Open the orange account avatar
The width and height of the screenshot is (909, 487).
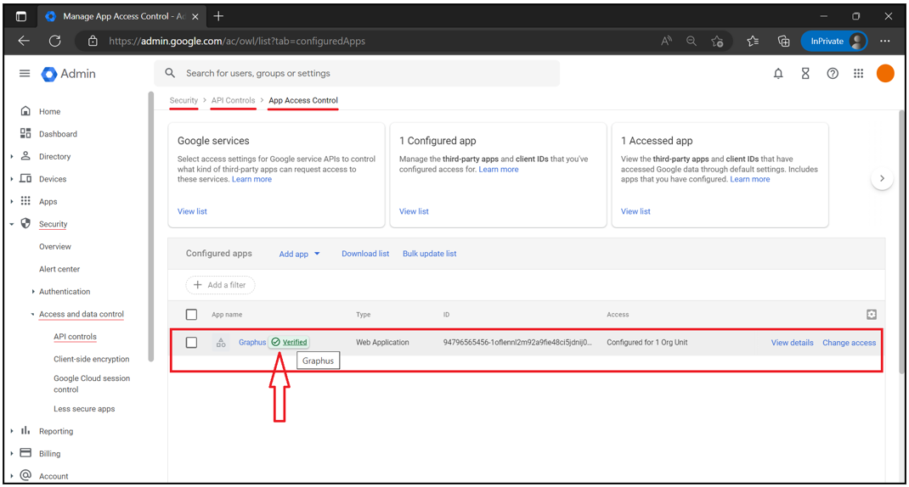point(885,74)
